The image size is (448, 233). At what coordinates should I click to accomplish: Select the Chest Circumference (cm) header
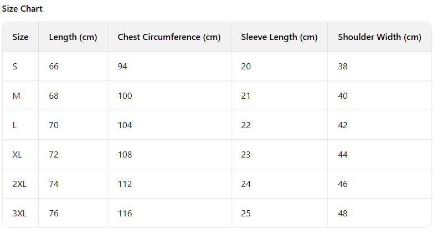(169, 37)
